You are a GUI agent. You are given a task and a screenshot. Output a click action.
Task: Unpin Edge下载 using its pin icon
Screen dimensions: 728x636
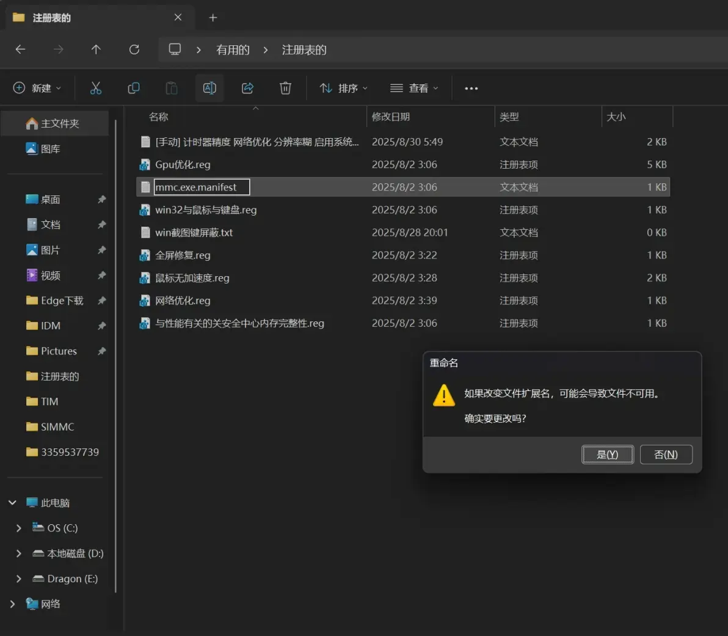[x=101, y=301]
